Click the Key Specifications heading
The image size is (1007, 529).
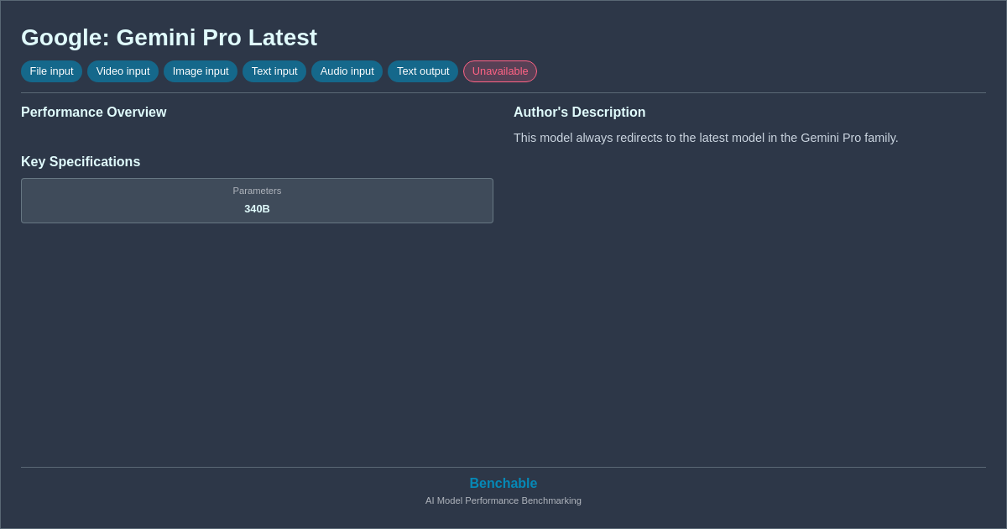coord(81,162)
